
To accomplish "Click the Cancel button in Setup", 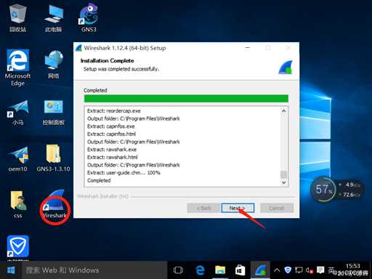I will click(277, 208).
